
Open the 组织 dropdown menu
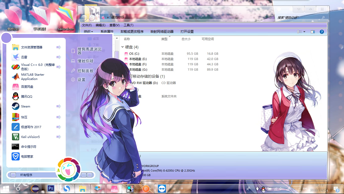tap(87, 31)
